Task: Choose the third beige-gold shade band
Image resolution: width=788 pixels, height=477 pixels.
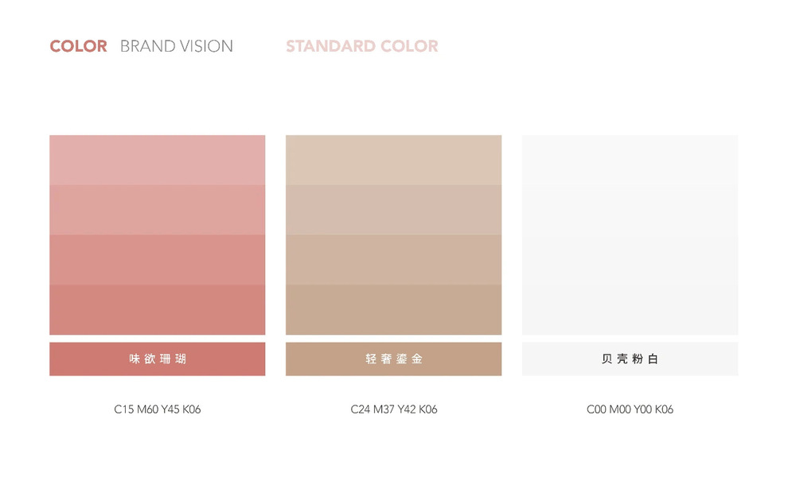Action: 393,259
